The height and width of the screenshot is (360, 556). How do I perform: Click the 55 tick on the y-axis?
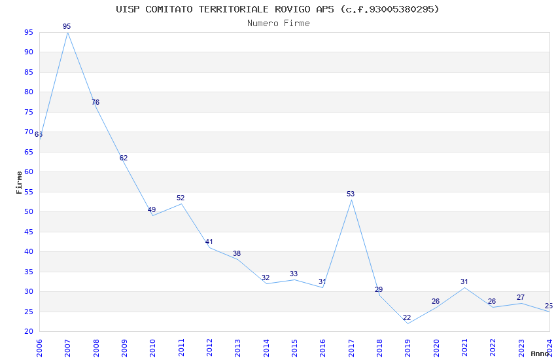click(x=29, y=192)
